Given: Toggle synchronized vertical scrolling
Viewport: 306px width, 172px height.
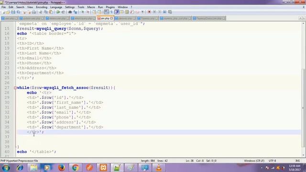Looking at the screenshot, I should (94, 12).
